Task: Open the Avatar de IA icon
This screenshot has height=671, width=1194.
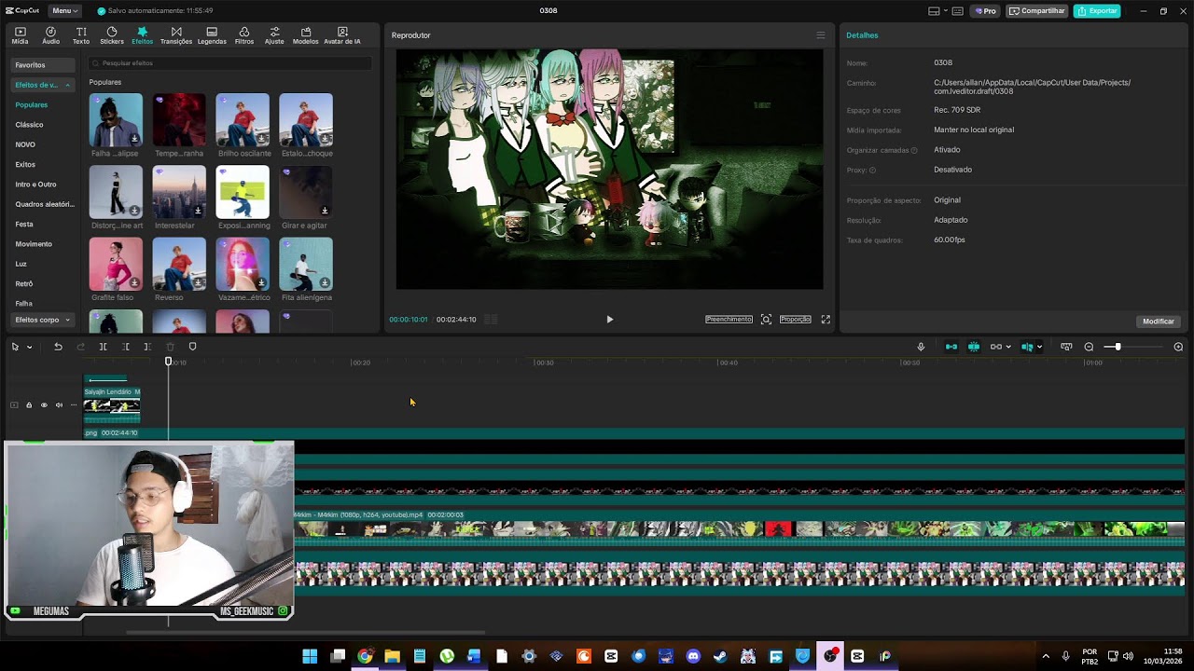Action: [x=342, y=35]
